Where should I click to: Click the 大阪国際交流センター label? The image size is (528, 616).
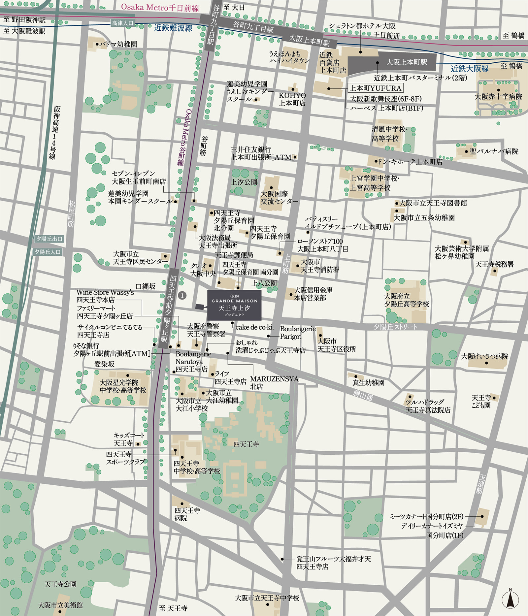(x=280, y=197)
